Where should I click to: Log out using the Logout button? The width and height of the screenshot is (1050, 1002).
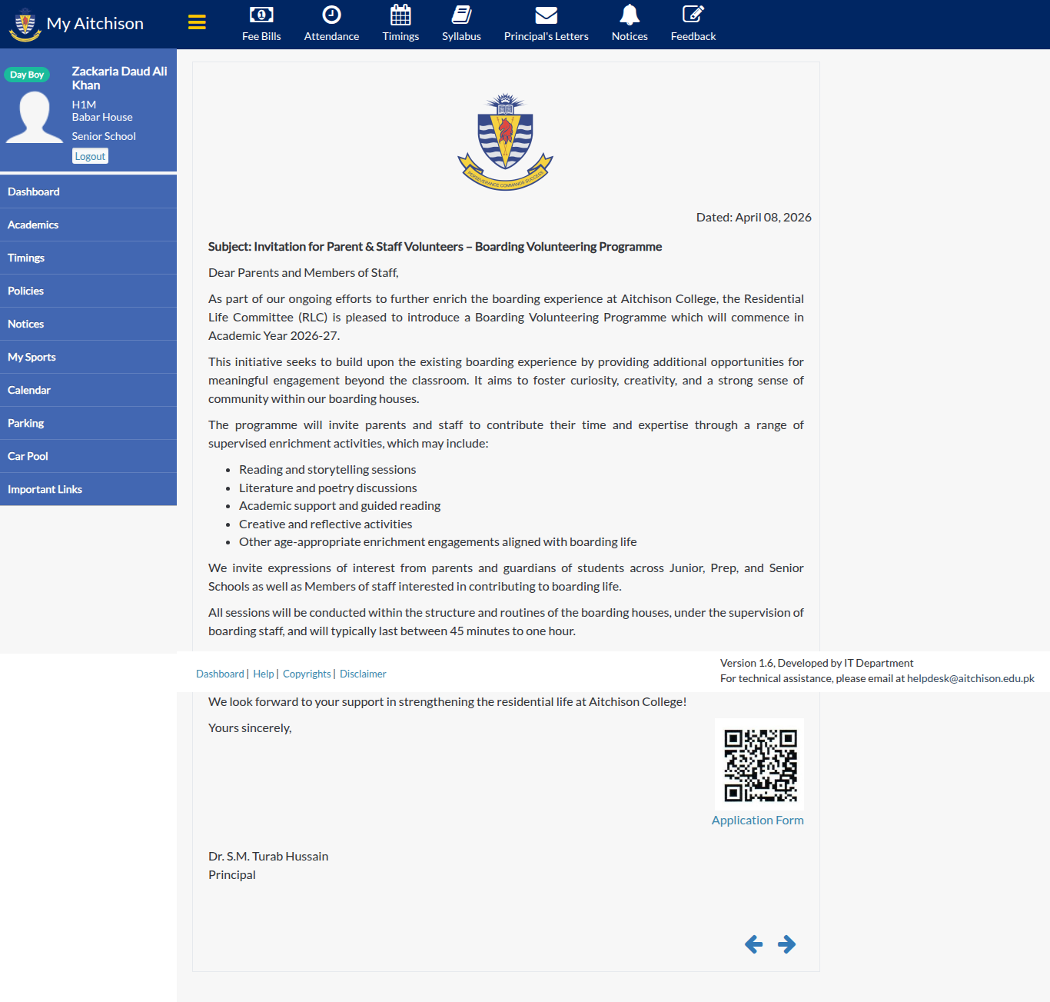pos(90,156)
